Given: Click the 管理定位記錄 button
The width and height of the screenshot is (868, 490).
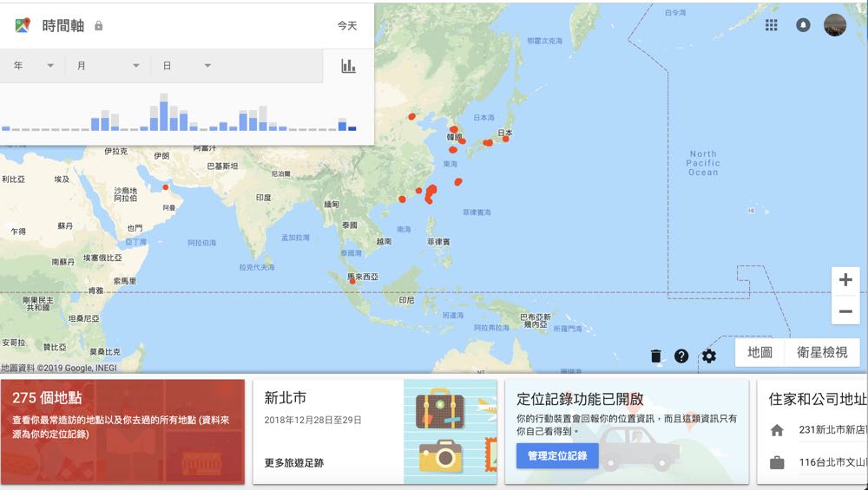Looking at the screenshot, I should (557, 455).
